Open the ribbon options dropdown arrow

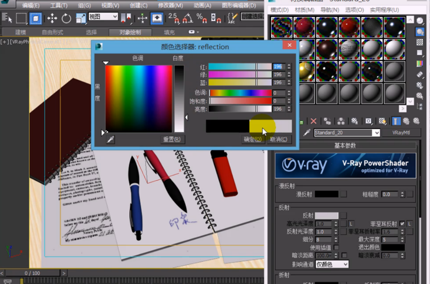(193, 32)
